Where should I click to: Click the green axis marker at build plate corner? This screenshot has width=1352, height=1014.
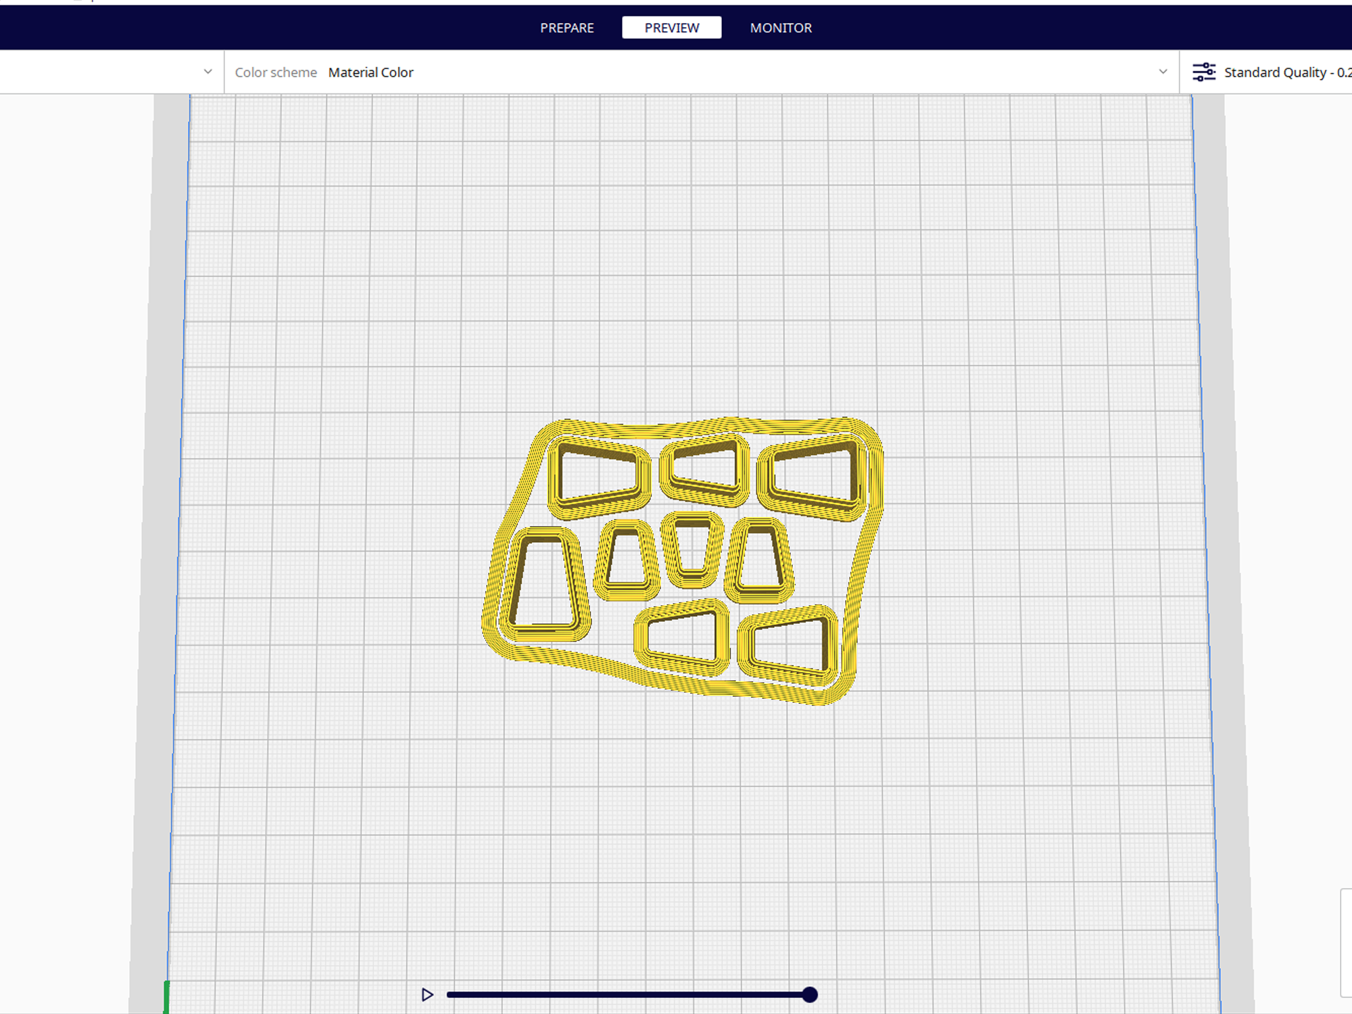click(x=166, y=996)
